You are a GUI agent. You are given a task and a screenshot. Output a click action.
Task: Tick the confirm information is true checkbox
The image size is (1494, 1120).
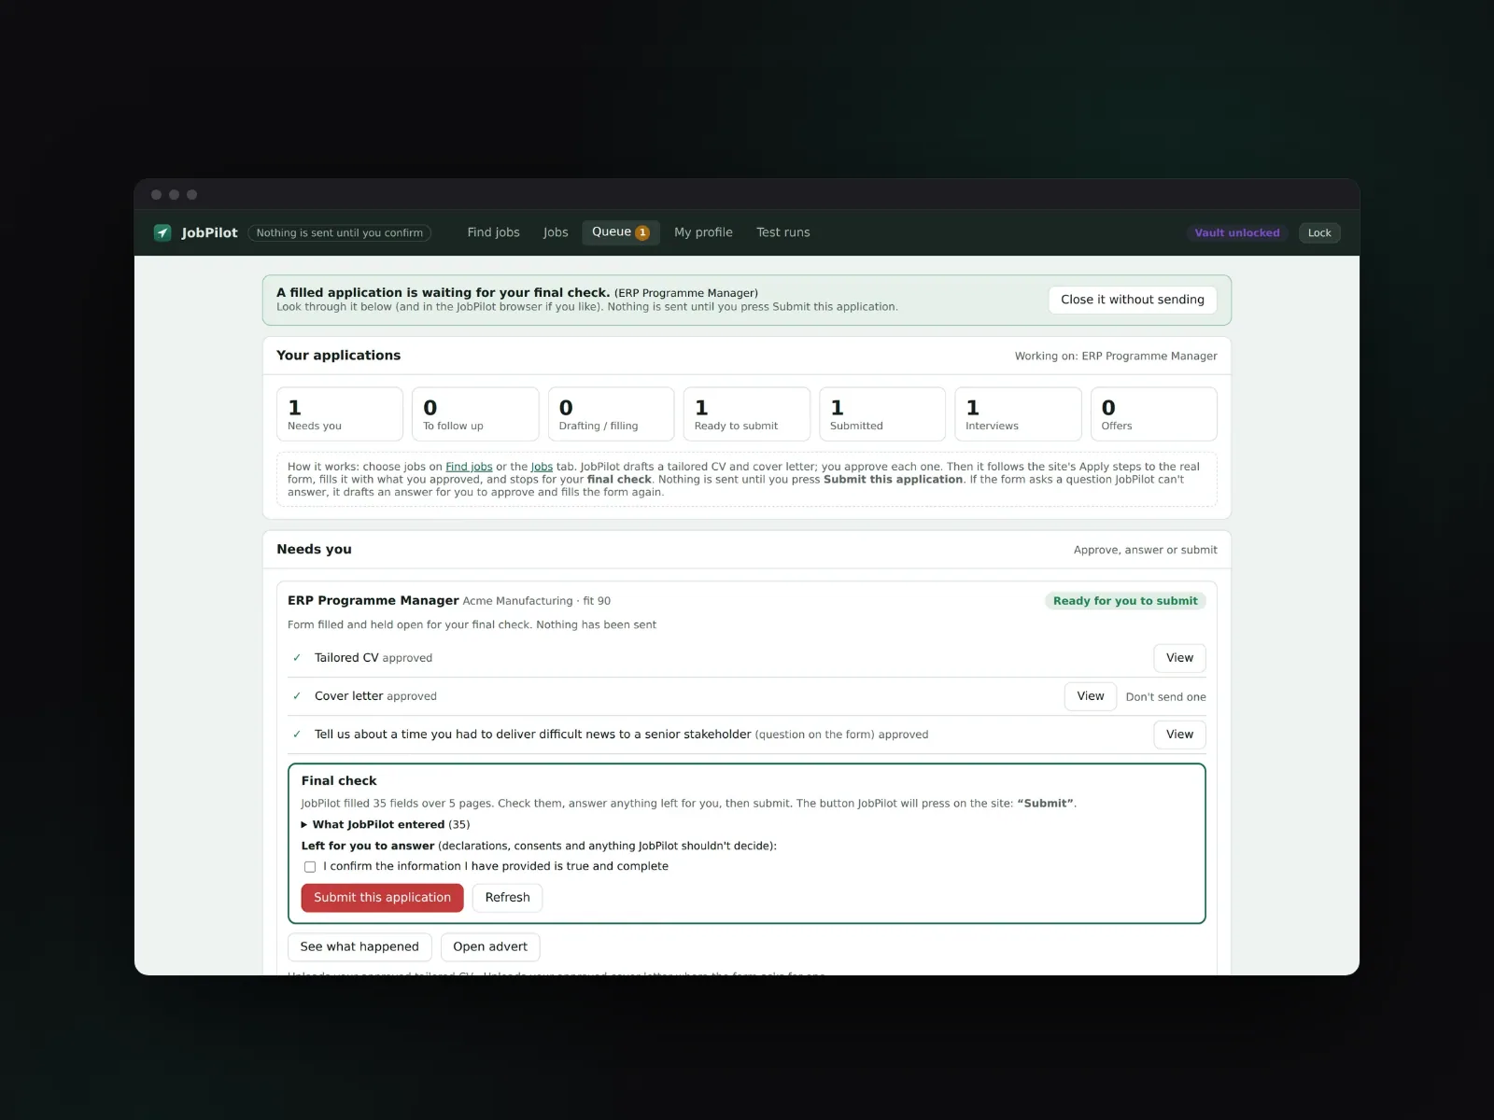tap(310, 867)
